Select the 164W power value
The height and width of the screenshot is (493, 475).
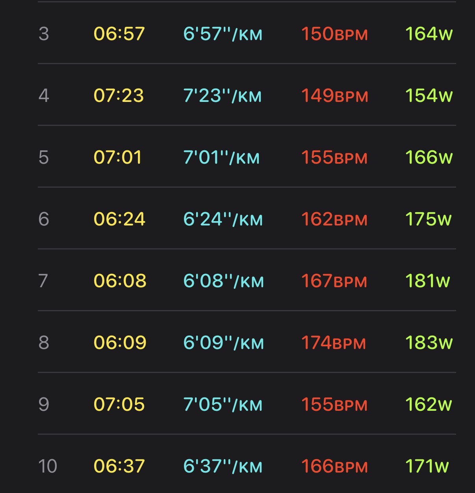point(429,34)
